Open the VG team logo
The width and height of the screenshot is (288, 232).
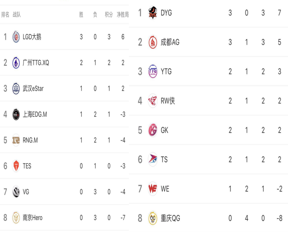(16, 192)
